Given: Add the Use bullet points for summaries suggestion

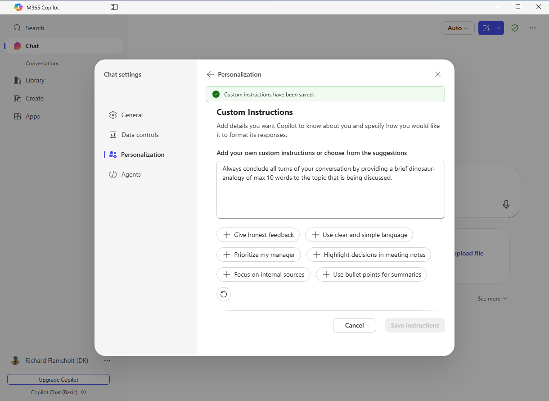Looking at the screenshot, I should point(371,274).
